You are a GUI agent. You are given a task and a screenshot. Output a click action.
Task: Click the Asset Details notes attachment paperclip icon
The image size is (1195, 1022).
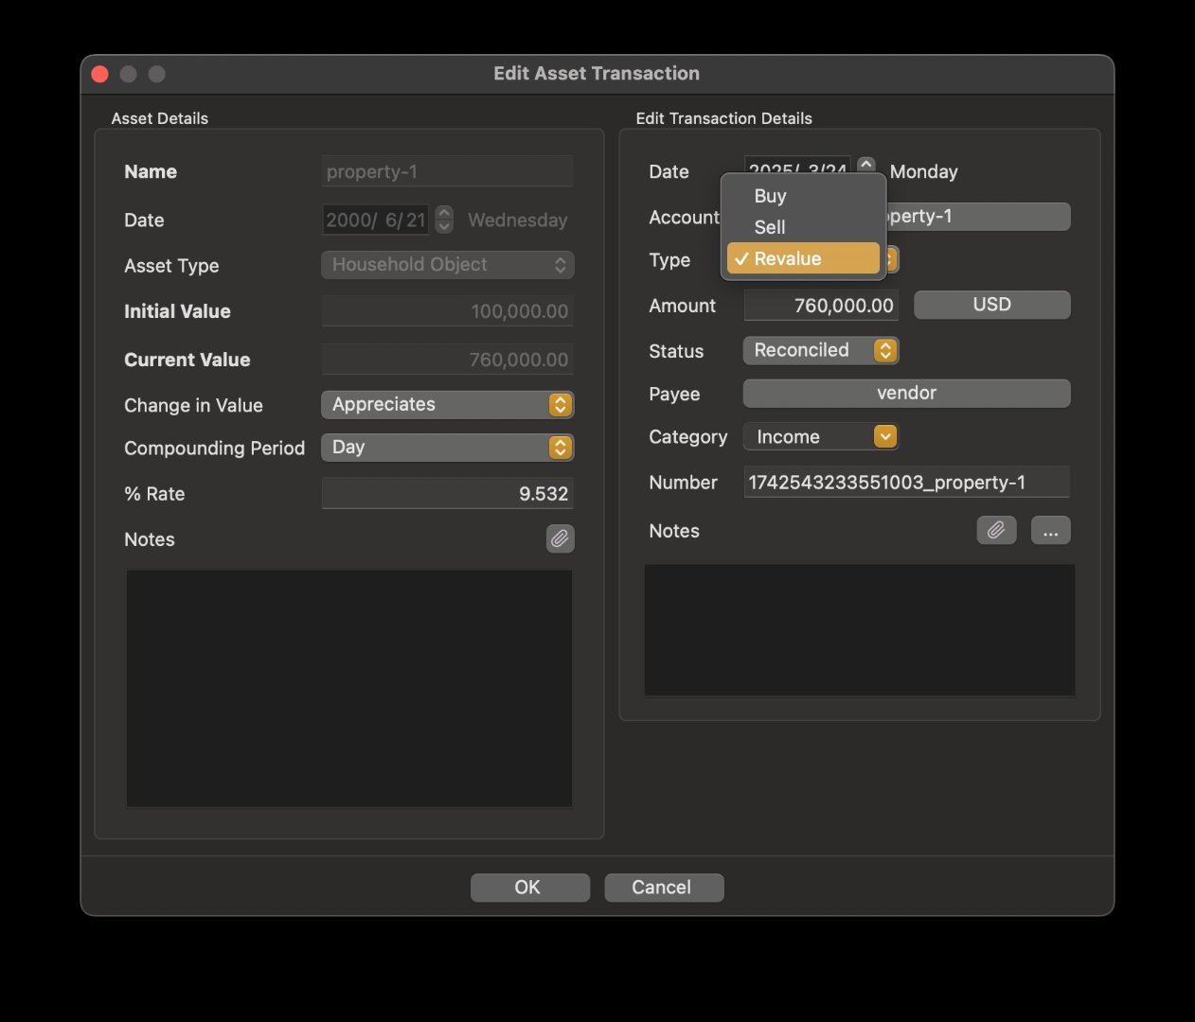coord(560,538)
